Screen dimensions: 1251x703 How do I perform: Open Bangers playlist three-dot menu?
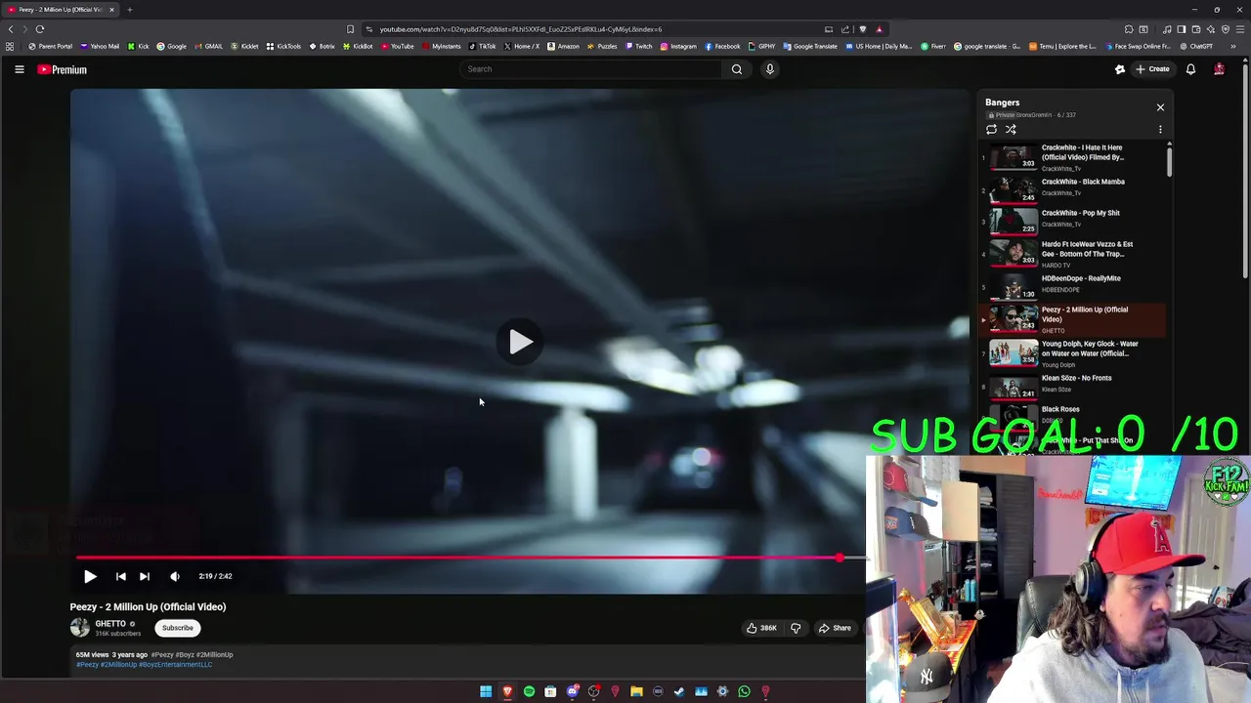(1160, 129)
